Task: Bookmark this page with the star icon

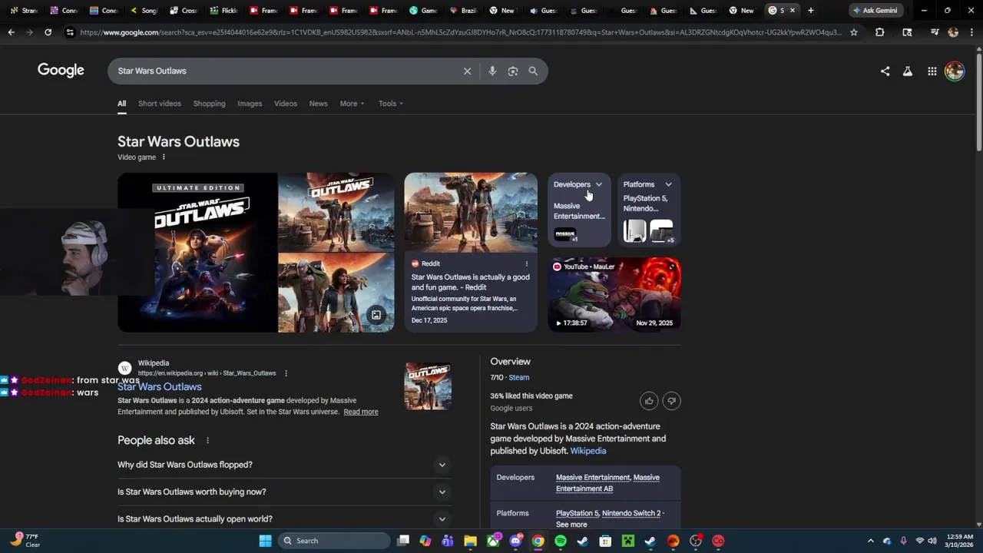Action: [x=853, y=32]
